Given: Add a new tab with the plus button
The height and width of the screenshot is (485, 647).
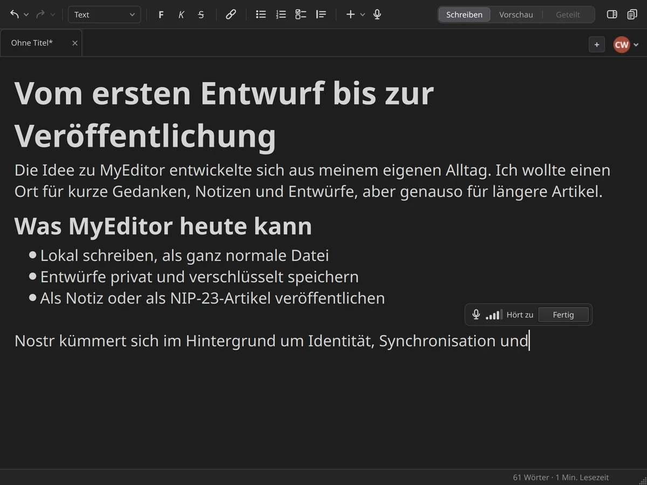Looking at the screenshot, I should (597, 45).
